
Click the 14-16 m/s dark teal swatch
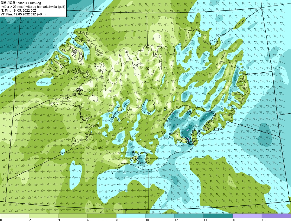(x=218, y=216)
